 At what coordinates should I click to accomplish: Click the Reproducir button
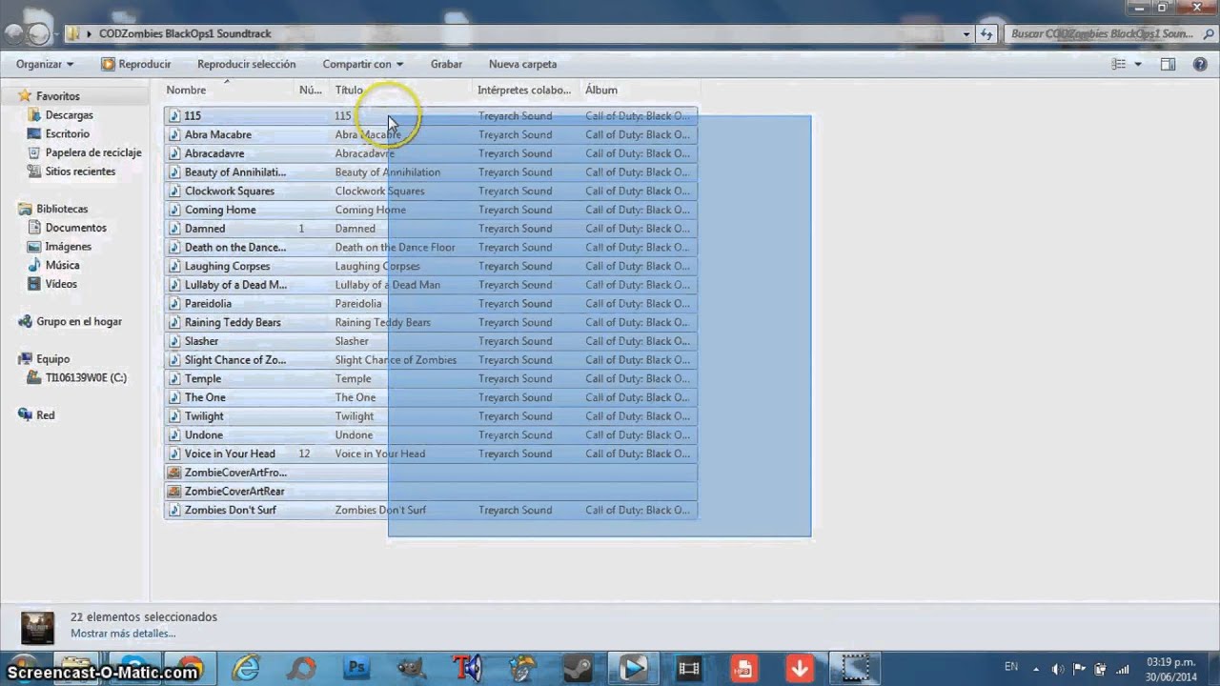pyautogui.click(x=136, y=64)
